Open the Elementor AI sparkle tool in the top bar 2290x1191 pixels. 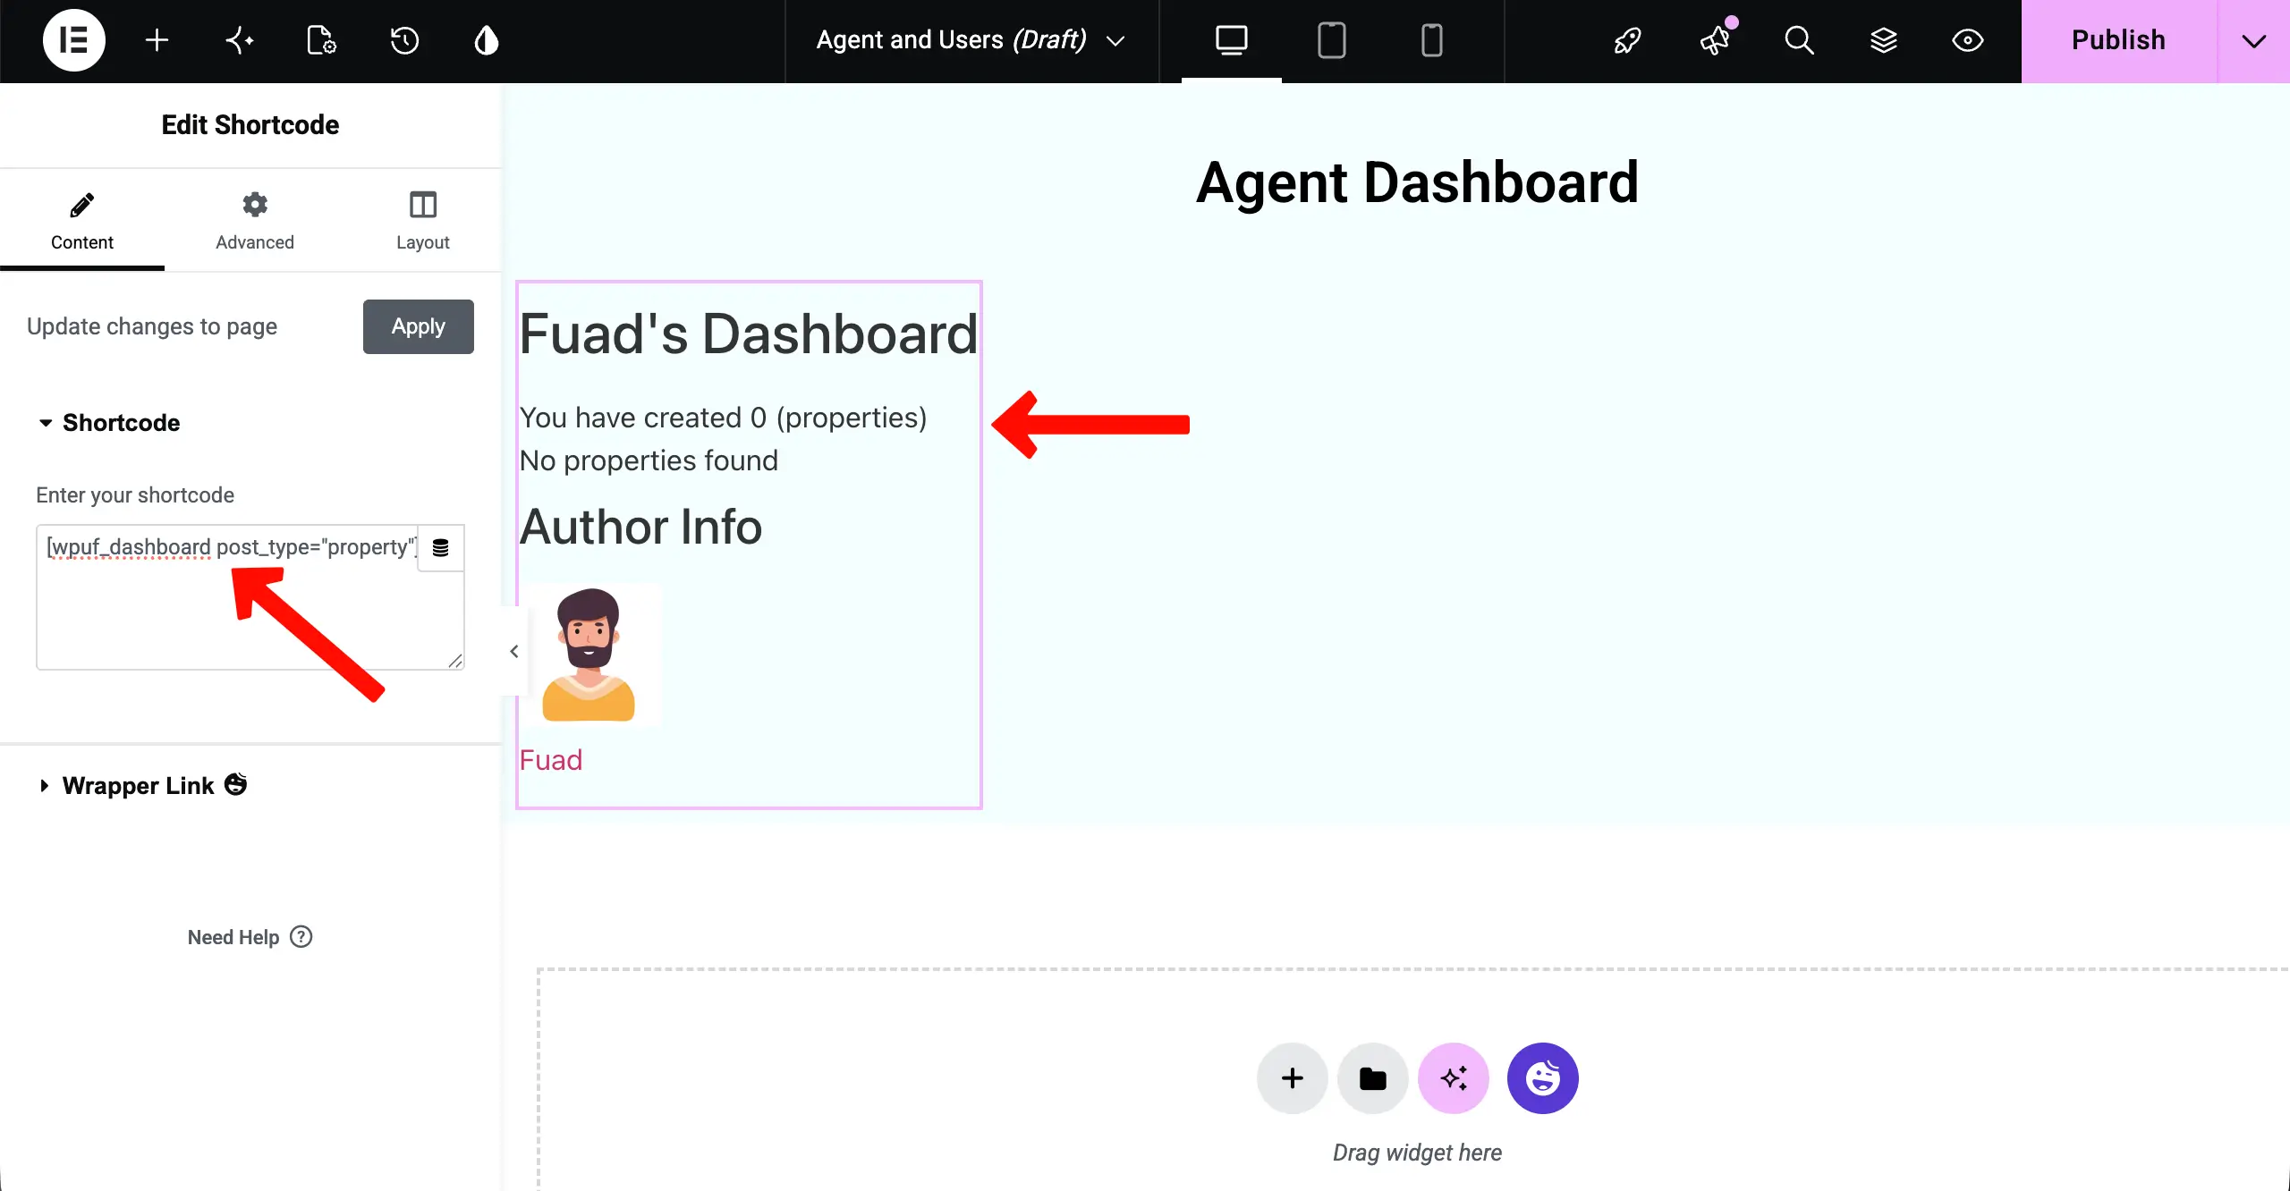(239, 40)
